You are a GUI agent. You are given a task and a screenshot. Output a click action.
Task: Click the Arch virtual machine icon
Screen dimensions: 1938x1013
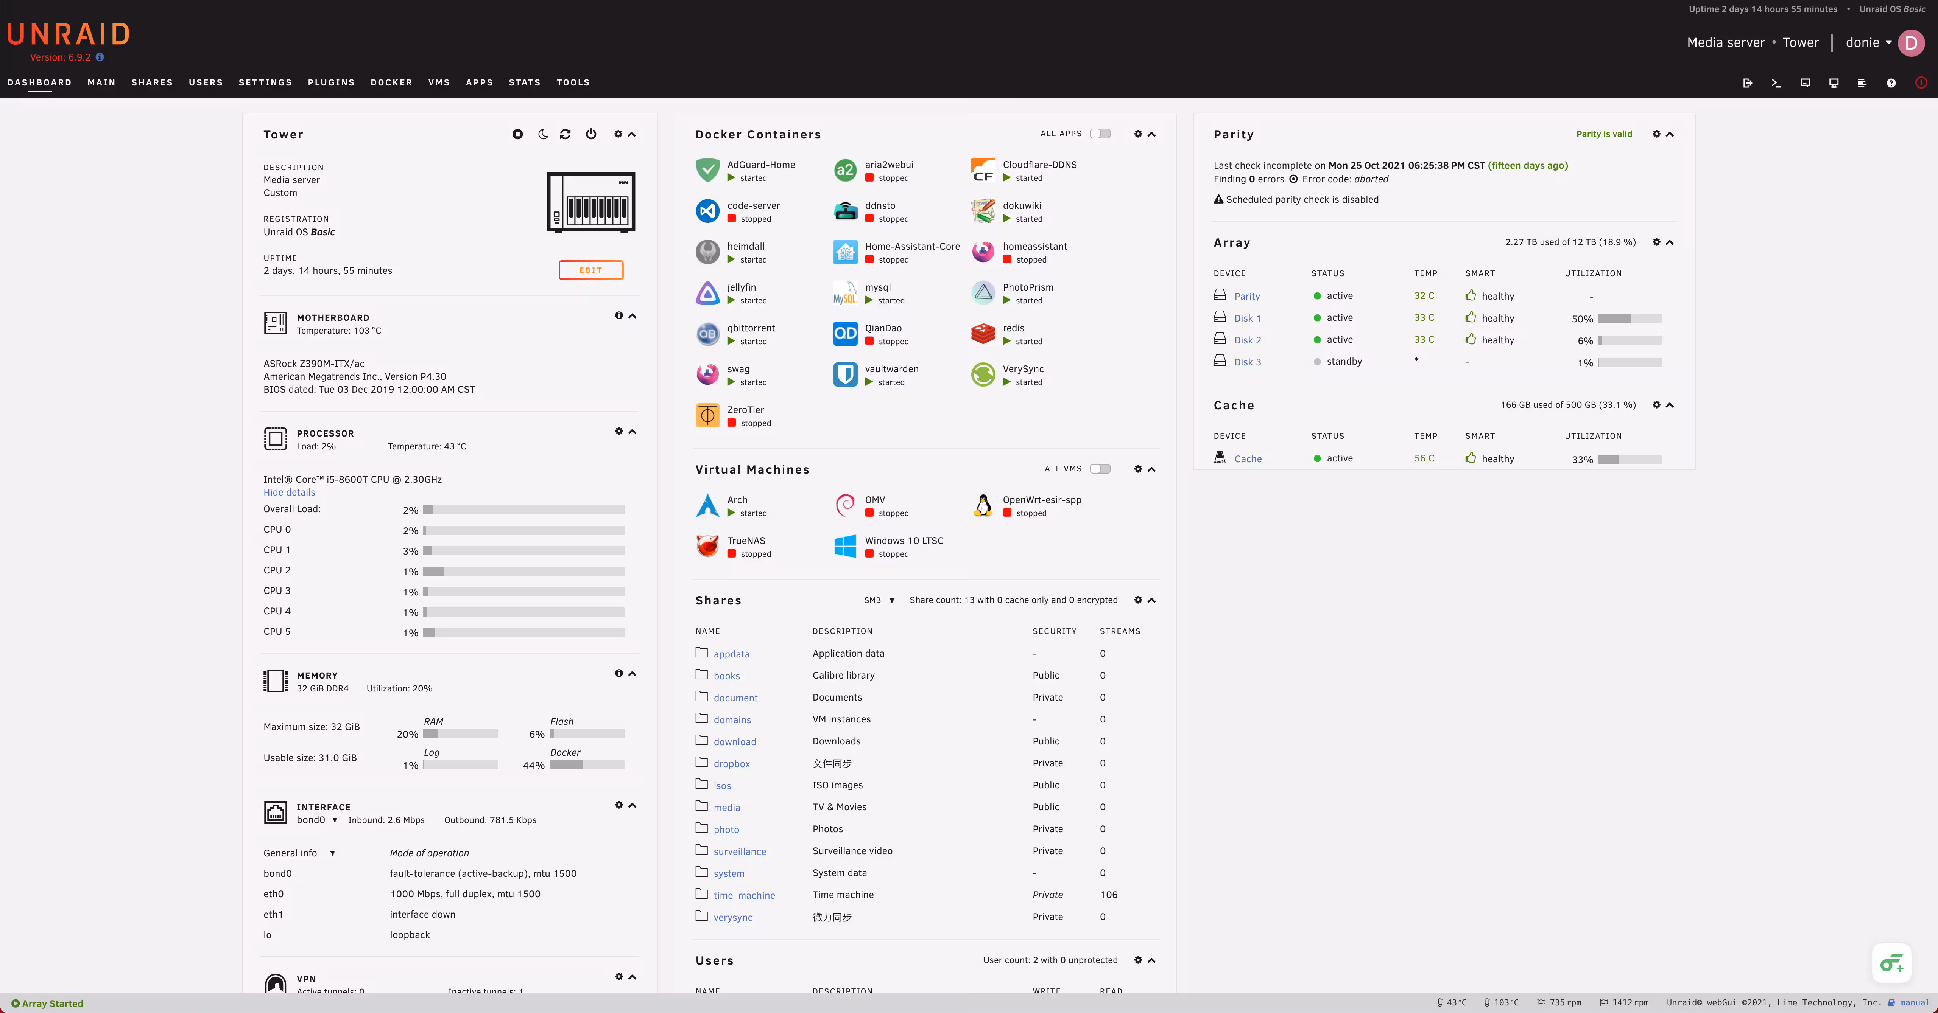707,505
